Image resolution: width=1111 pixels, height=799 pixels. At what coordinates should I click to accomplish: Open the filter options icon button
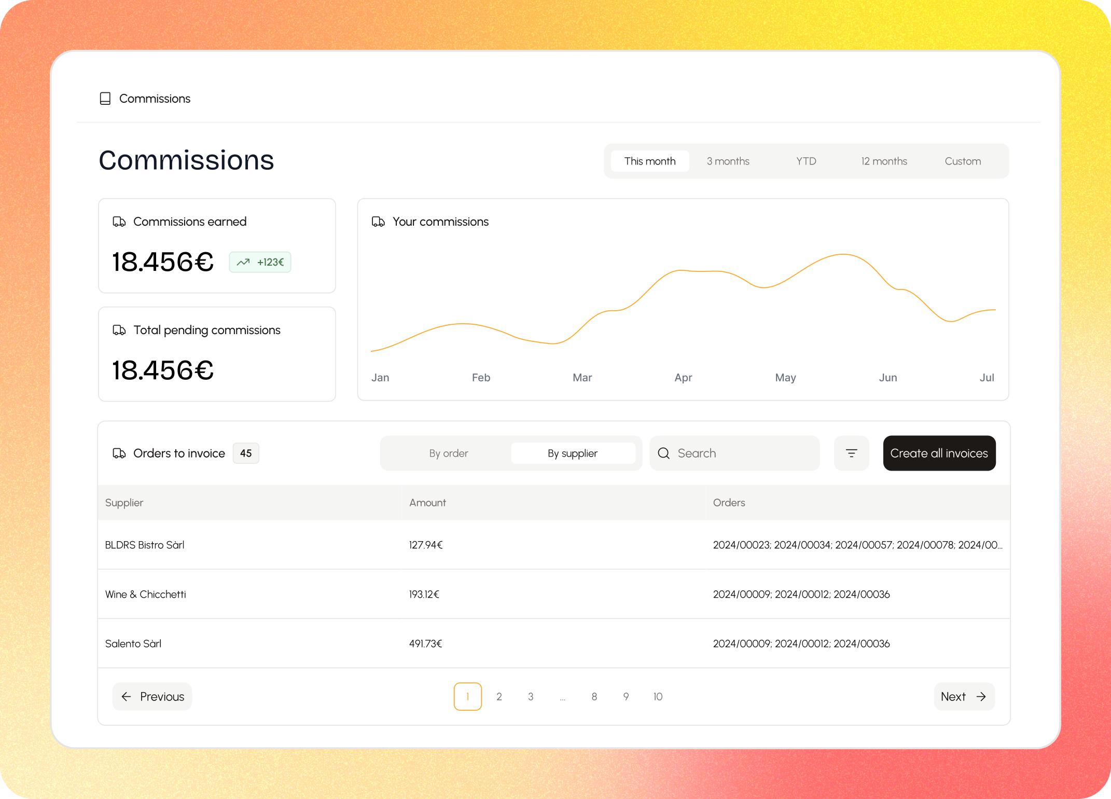(851, 453)
